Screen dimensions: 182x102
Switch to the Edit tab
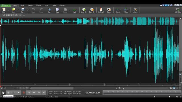tap(23, 5)
